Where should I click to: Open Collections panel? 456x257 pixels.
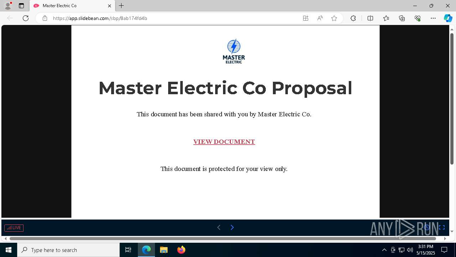coord(402,18)
